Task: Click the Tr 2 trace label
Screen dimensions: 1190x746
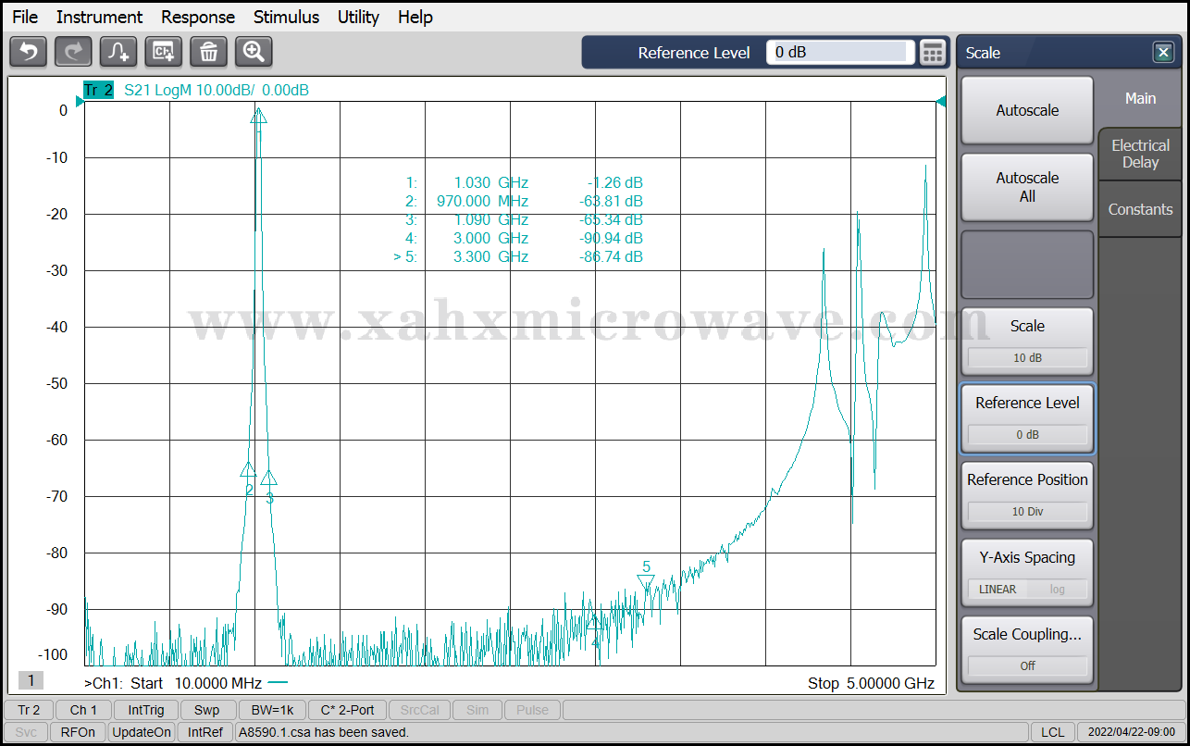Action: 98,90
